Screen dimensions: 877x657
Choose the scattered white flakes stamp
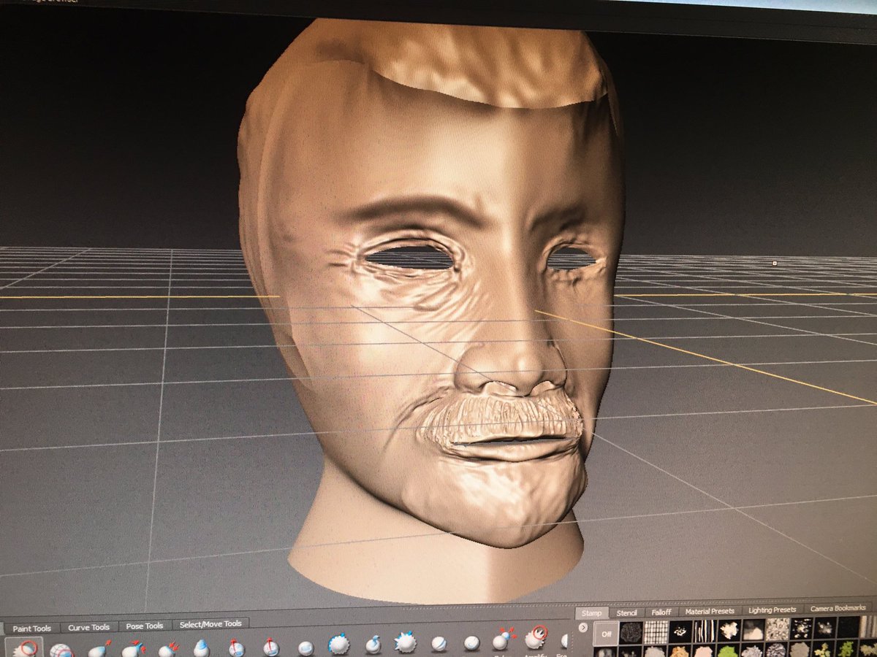coord(801,628)
